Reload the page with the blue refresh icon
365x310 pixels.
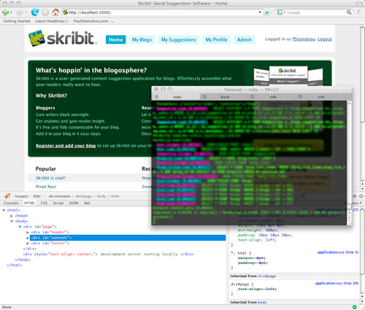point(35,12)
